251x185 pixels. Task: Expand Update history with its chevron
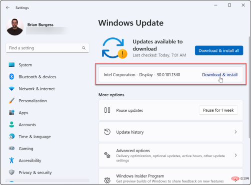[235, 132]
